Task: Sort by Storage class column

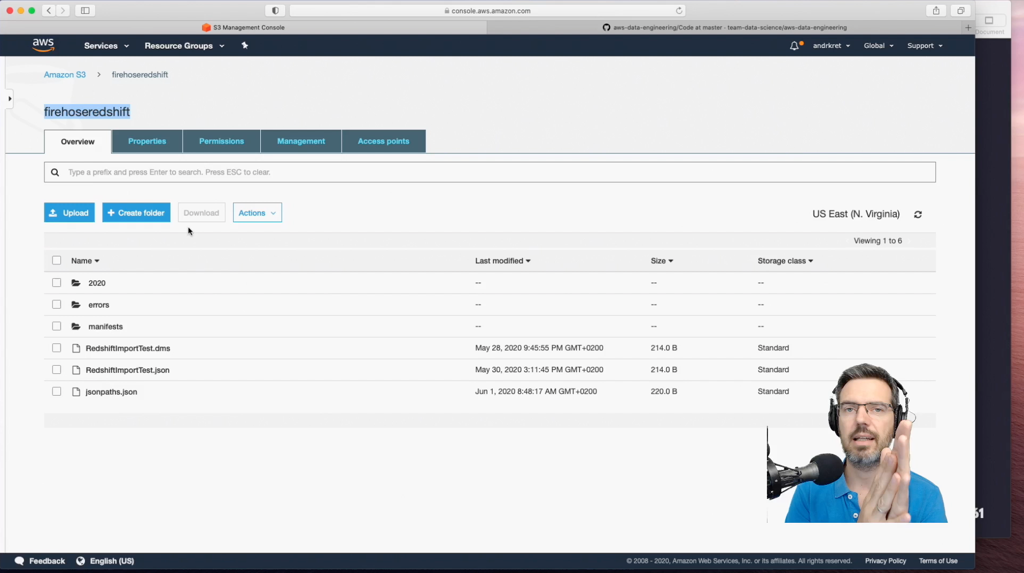Action: click(785, 261)
